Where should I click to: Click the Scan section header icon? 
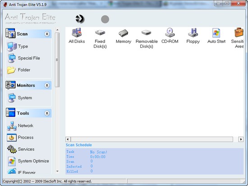click(x=10, y=33)
